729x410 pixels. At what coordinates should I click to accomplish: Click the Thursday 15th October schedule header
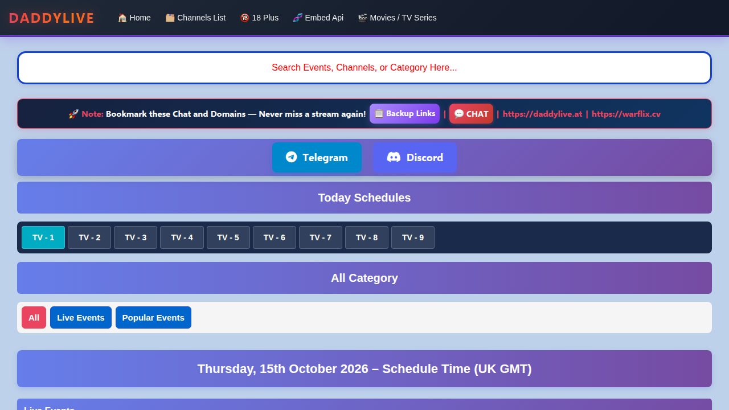364,369
